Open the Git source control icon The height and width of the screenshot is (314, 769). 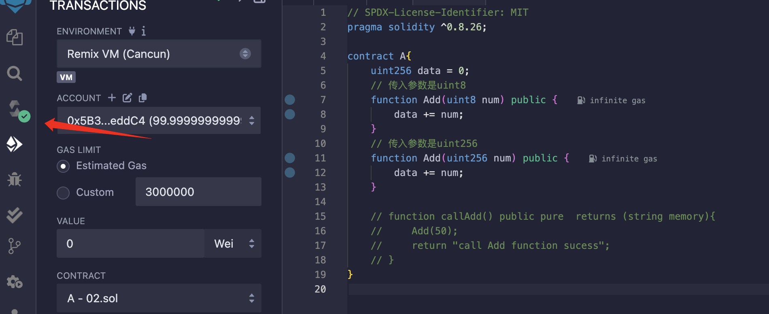click(15, 246)
